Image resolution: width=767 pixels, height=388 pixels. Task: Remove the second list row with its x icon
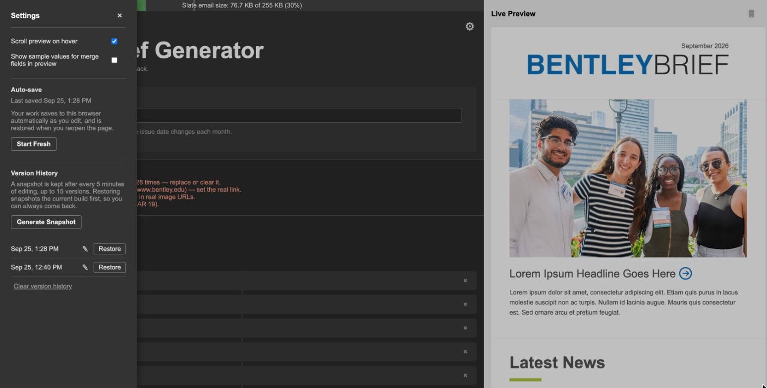pos(465,304)
